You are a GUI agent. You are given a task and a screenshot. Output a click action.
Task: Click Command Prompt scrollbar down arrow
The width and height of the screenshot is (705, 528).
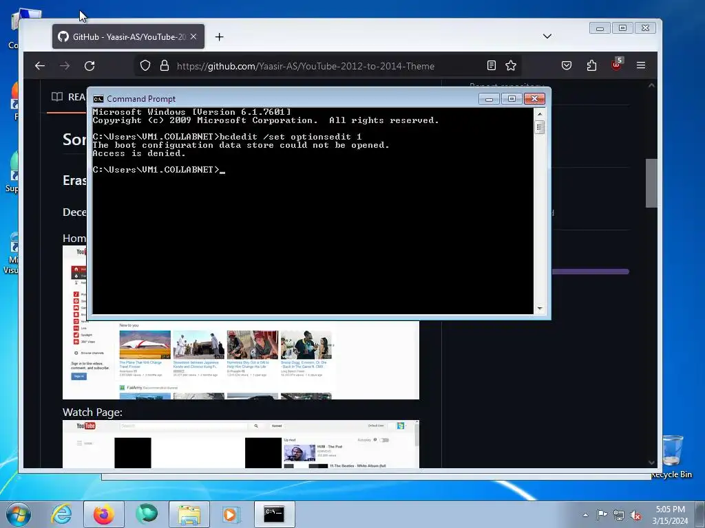pos(540,309)
